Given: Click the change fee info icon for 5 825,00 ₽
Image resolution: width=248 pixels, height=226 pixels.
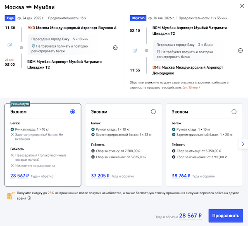Looking at the screenshot, I should pyautogui.click(x=92, y=157).
